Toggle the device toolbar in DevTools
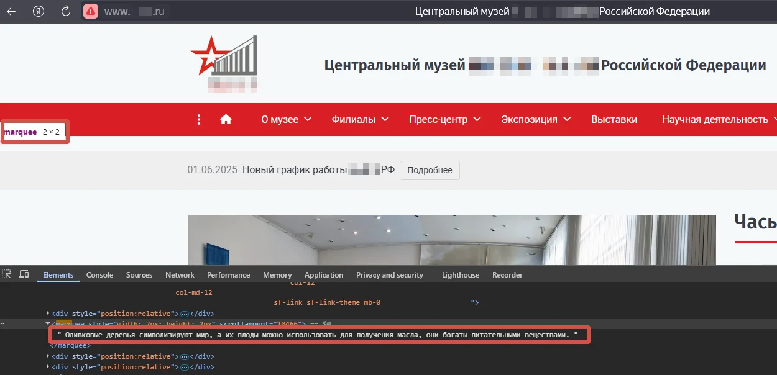The width and height of the screenshot is (777, 375). pyautogui.click(x=24, y=274)
